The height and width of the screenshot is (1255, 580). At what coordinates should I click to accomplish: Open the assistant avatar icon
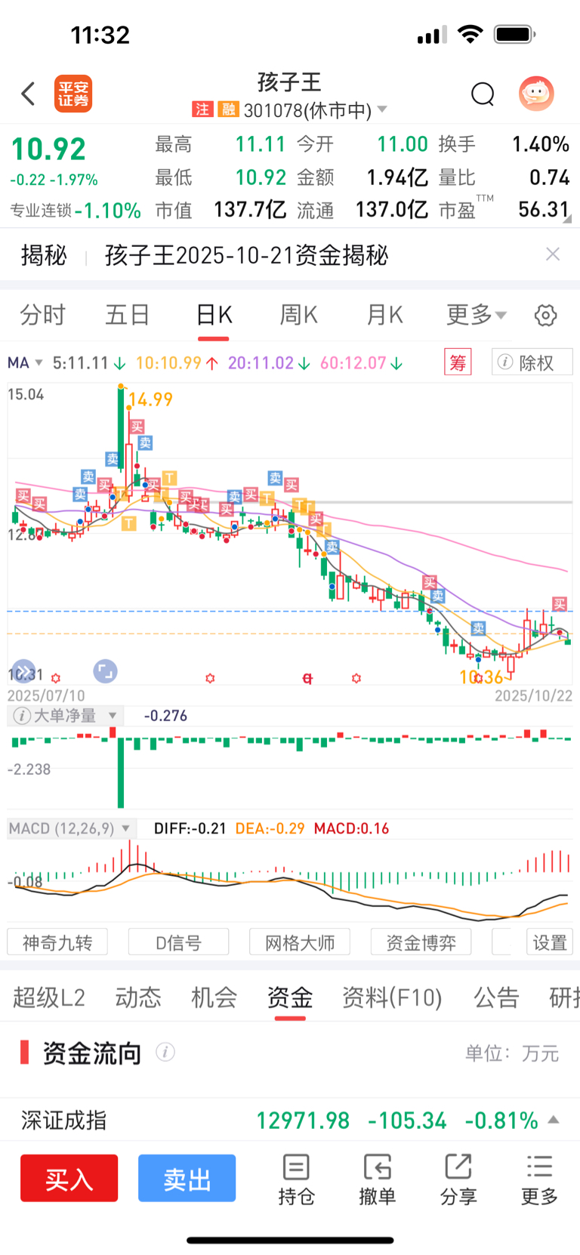coord(536,94)
